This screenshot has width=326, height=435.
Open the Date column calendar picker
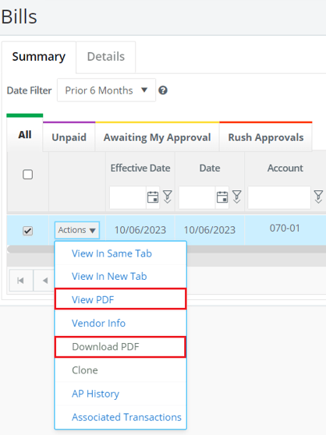coord(222,197)
